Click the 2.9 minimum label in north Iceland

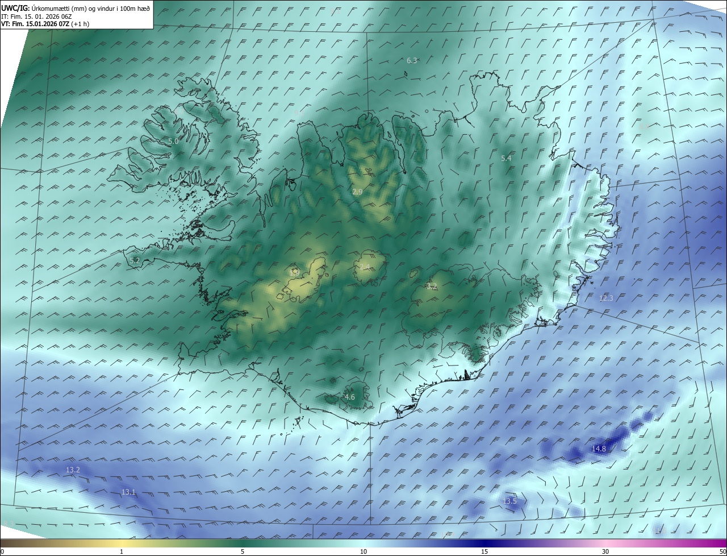357,192
